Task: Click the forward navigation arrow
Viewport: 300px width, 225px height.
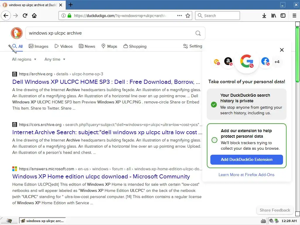Action: coord(16,16)
